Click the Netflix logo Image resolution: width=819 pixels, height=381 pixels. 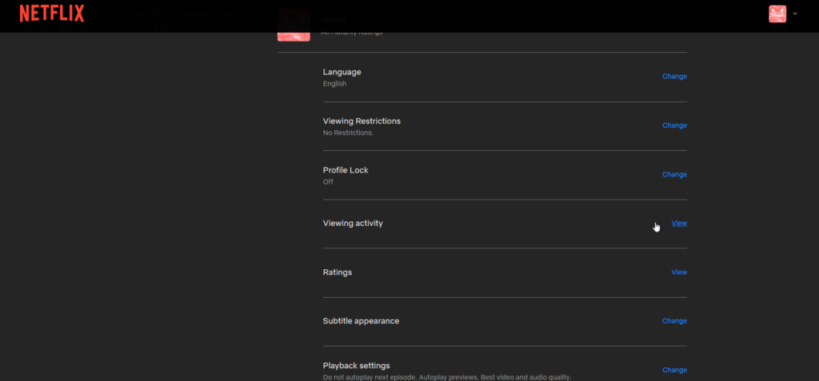click(x=52, y=14)
